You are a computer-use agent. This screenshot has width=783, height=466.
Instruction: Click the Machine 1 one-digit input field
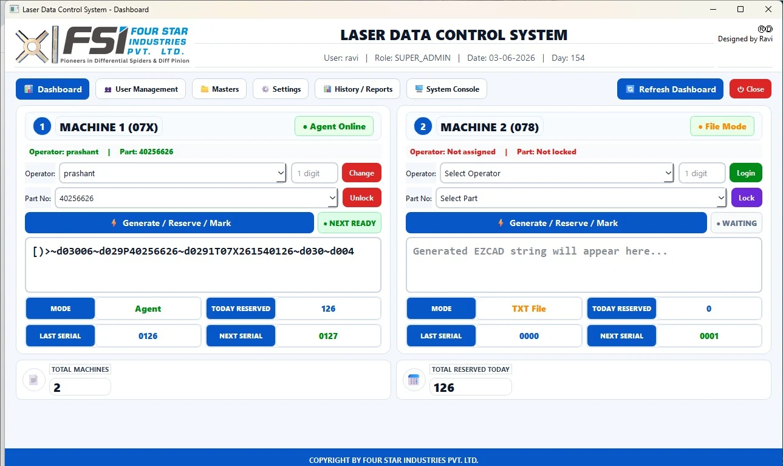click(315, 173)
